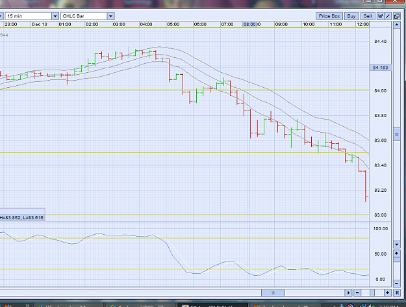Image resolution: width=406 pixels, height=307 pixels.
Task: Click the 12:00 time axis label
Action: point(362,24)
